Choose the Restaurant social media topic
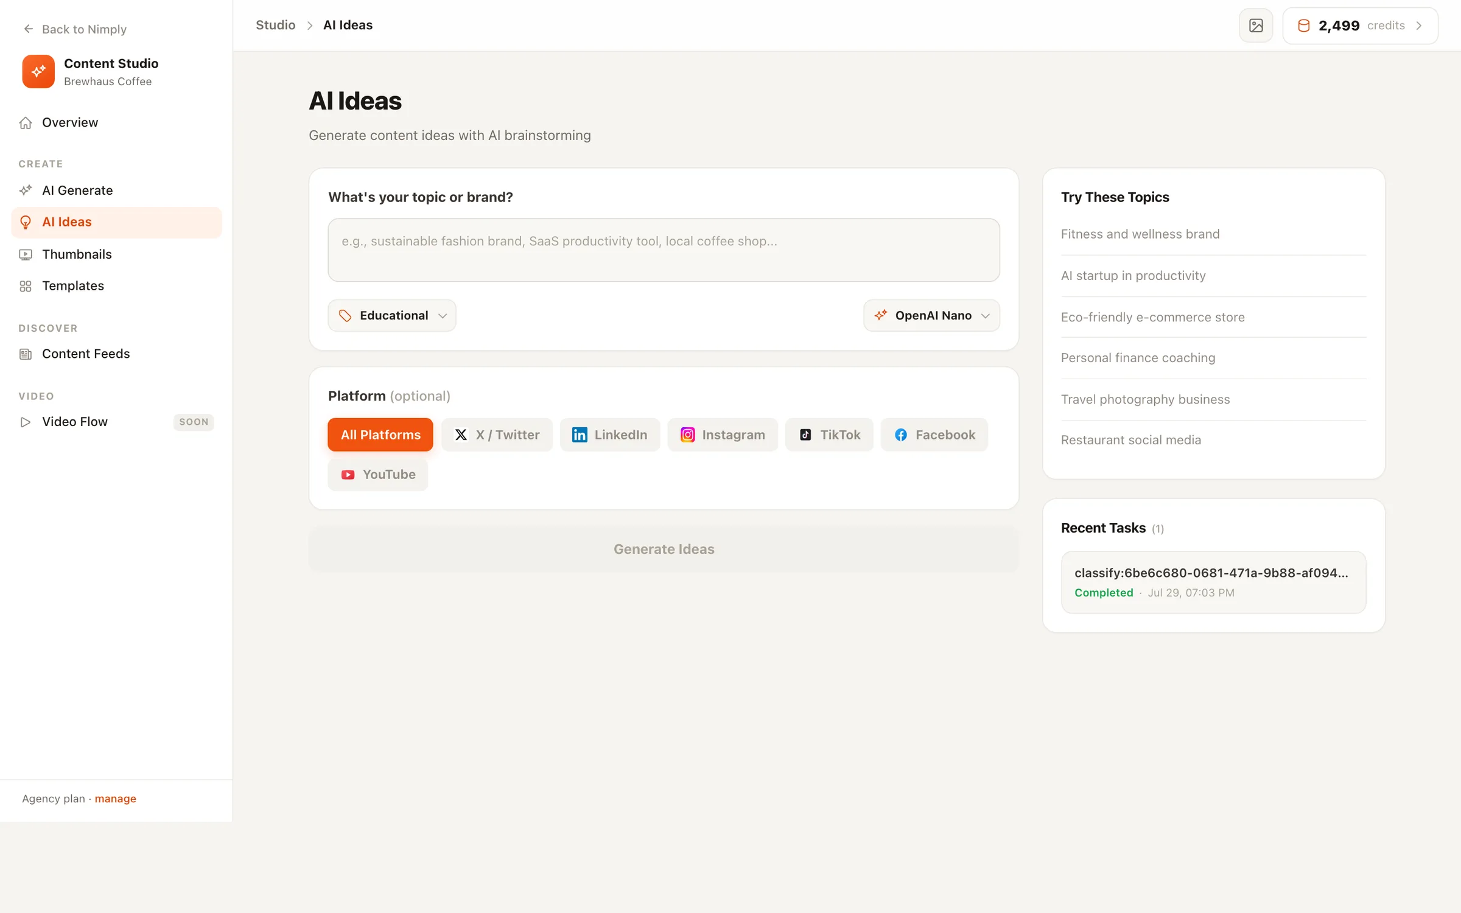1461x913 pixels. [1130, 440]
